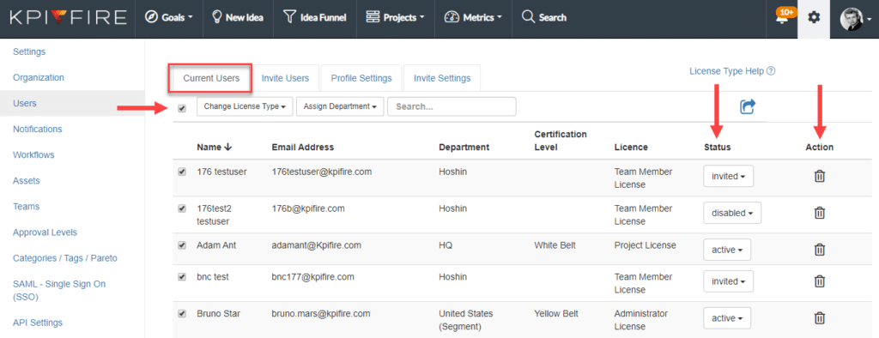Toggle the select-all users checkbox

click(182, 108)
